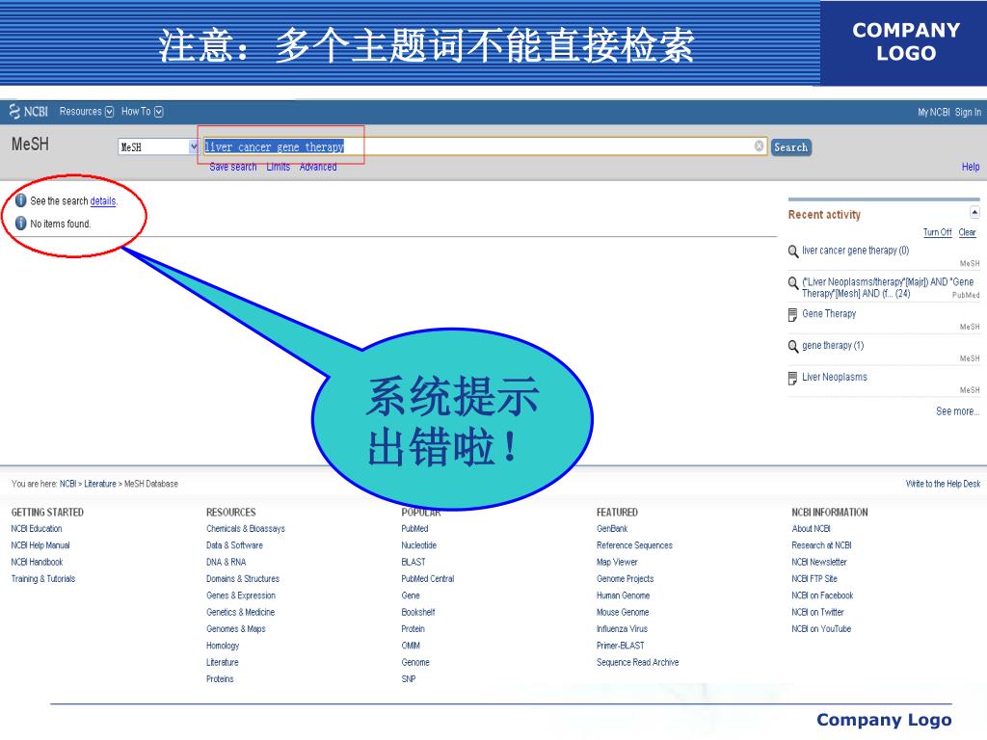The image size is (987, 740).
Task: Clear the search field with the X icon
Action: (759, 146)
